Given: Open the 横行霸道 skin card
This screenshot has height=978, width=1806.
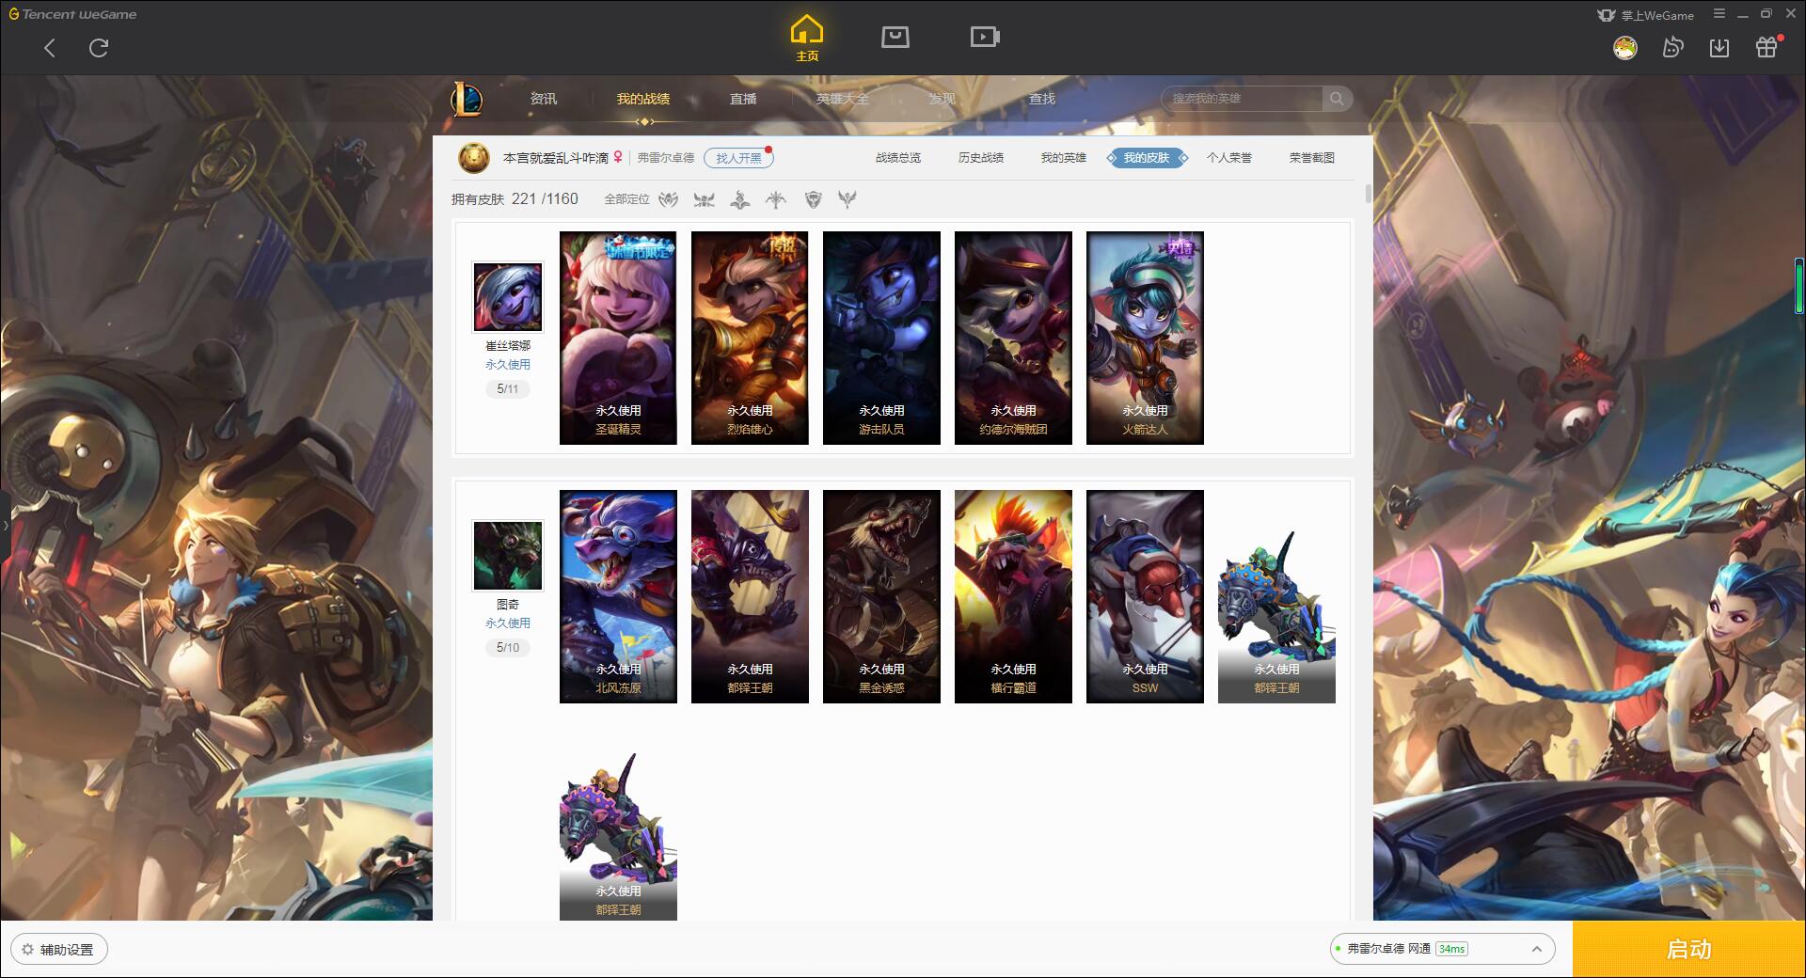Looking at the screenshot, I should coord(1013,596).
